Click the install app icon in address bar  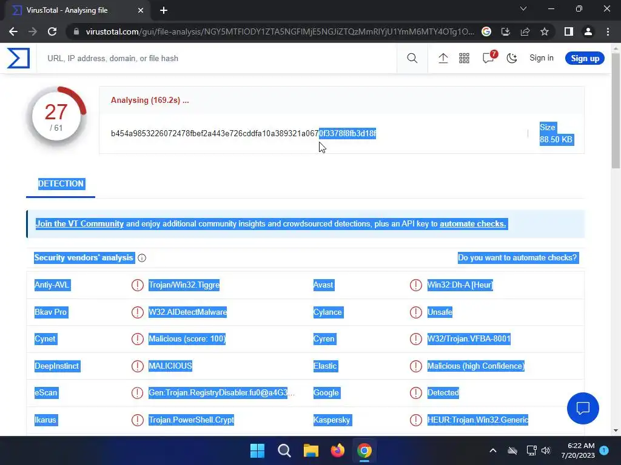tap(506, 31)
